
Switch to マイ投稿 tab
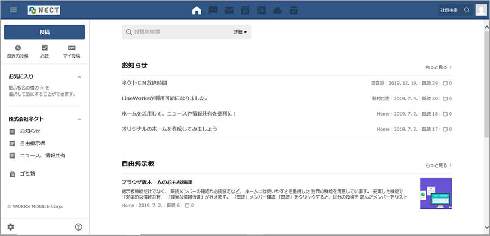click(x=71, y=52)
